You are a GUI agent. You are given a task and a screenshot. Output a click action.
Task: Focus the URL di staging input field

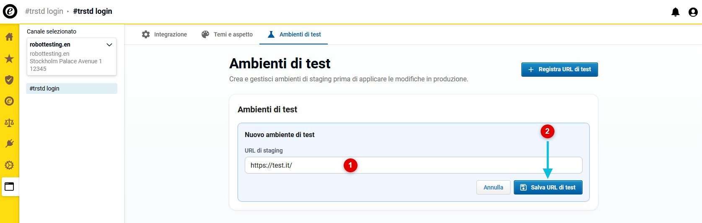coord(414,165)
